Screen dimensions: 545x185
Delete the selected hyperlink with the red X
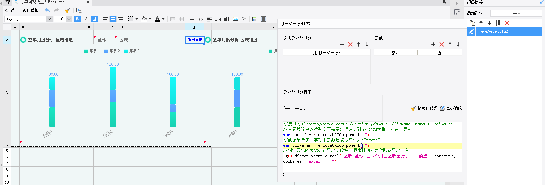pos(507,23)
